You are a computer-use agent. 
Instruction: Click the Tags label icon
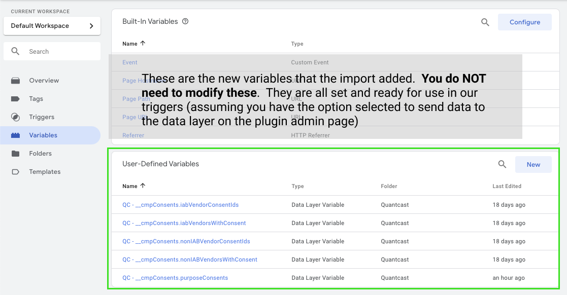16,98
